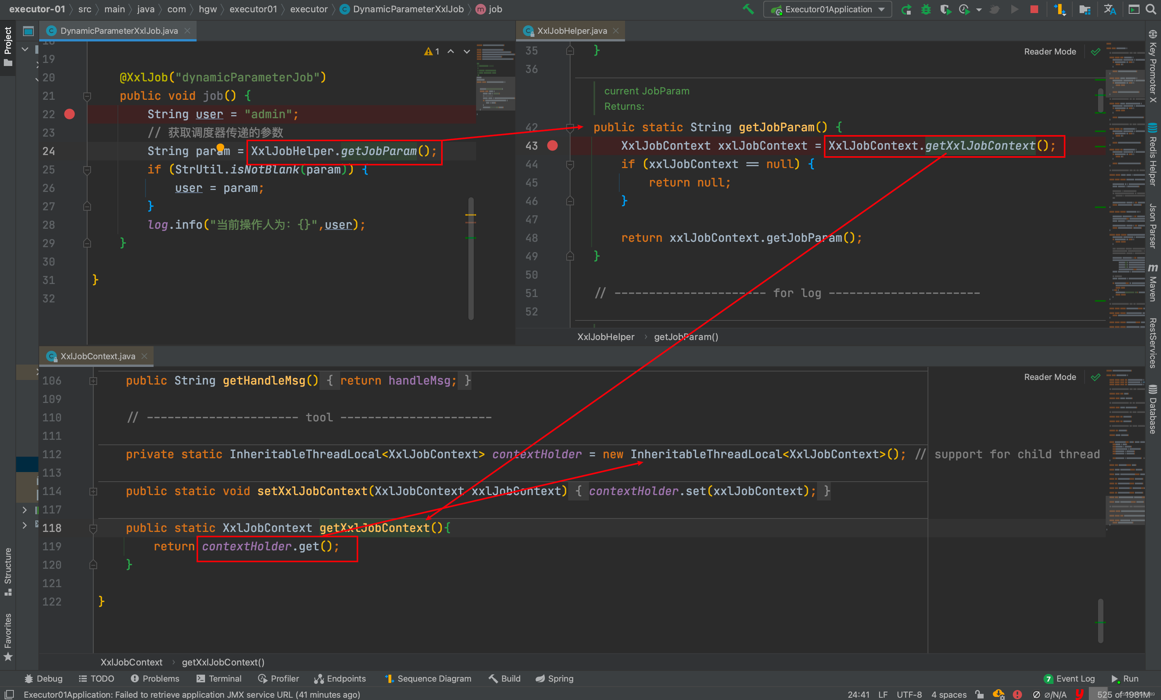
Task: Click the Profile run icon with clock
Action: [x=964, y=10]
